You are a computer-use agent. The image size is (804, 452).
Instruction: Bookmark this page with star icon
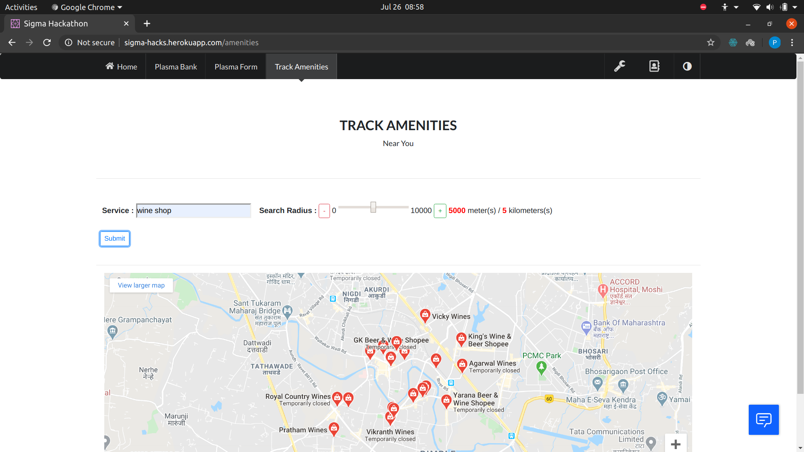click(711, 42)
